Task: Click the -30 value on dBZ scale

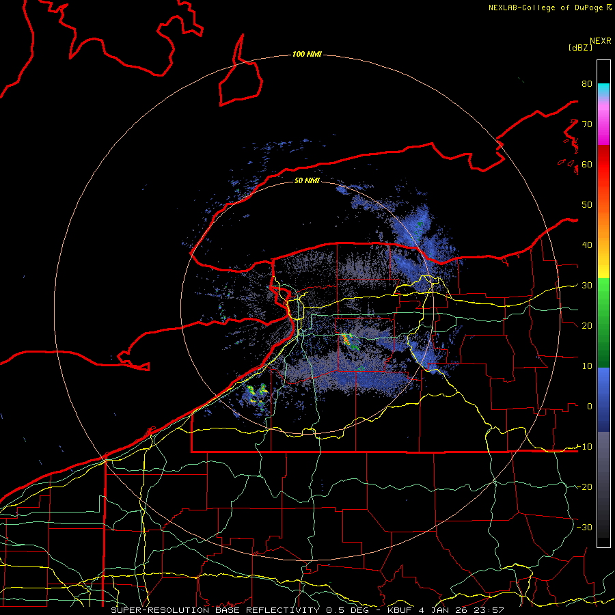Action: click(x=585, y=527)
